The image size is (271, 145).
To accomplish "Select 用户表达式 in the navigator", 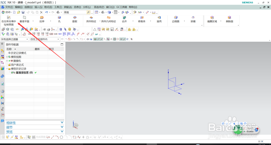I will pyautogui.click(x=17, y=65).
